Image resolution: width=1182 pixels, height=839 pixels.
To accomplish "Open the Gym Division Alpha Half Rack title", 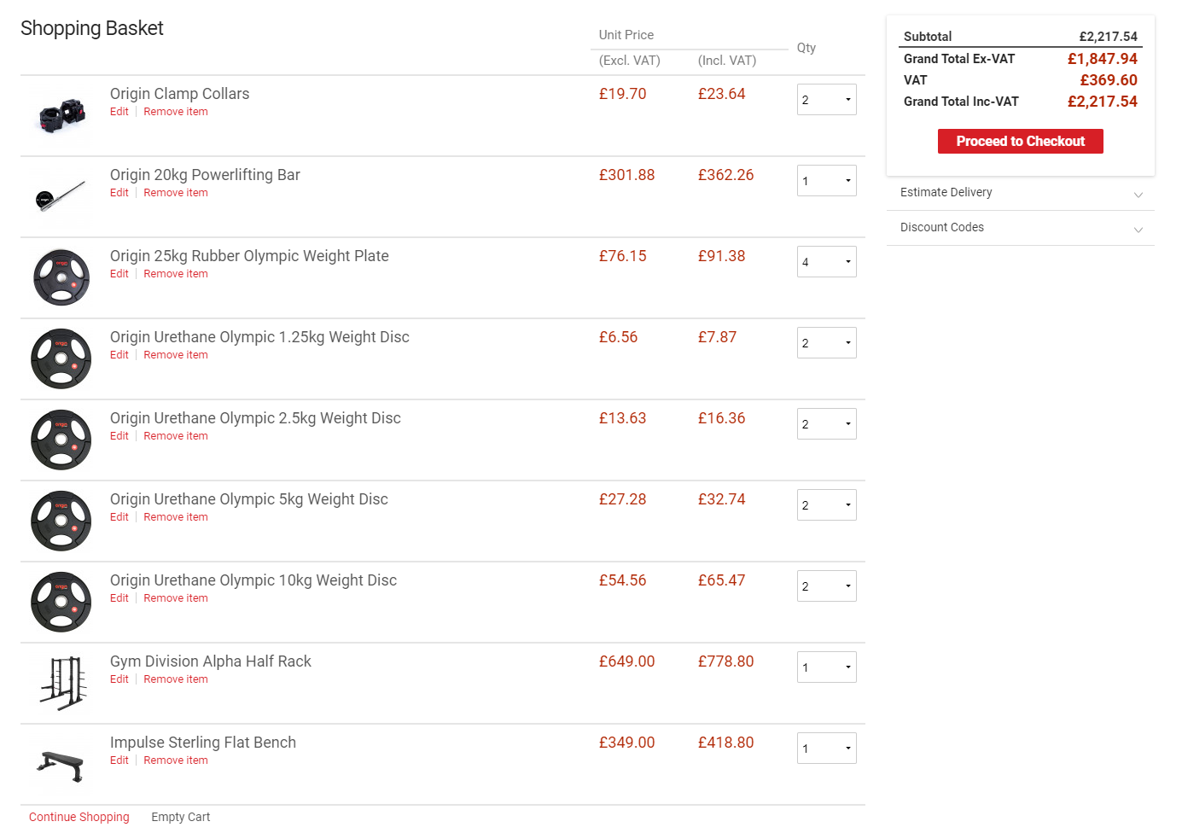I will 211,661.
